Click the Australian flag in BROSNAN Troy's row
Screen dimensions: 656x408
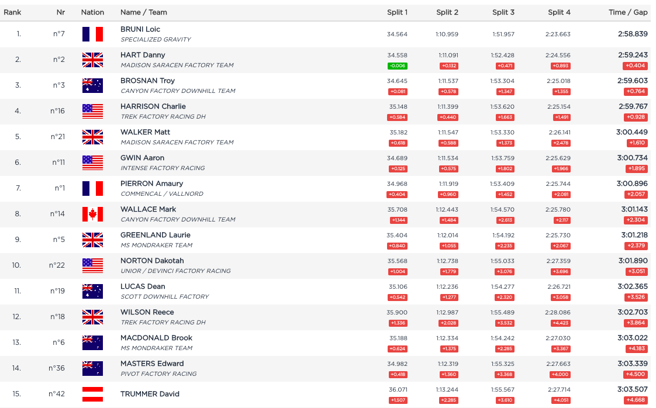coord(92,85)
